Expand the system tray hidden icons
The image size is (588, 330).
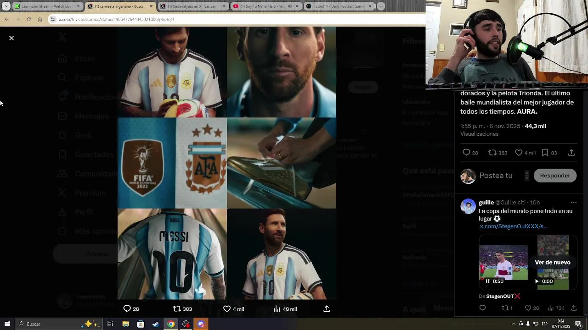pos(514,324)
